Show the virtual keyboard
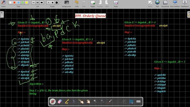This screenshot has height=107, width=190. pyautogui.click(x=138, y=102)
